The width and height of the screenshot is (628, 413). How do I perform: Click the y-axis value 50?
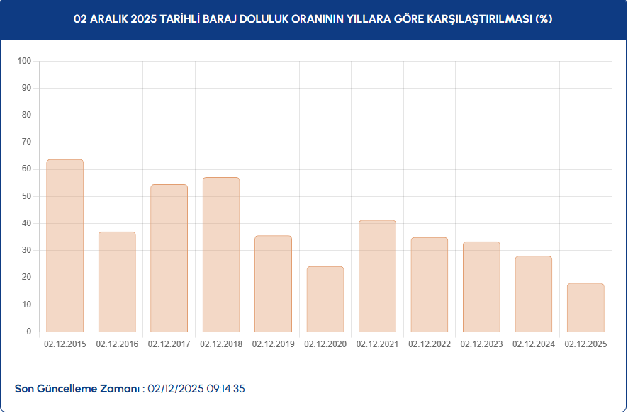(x=26, y=196)
